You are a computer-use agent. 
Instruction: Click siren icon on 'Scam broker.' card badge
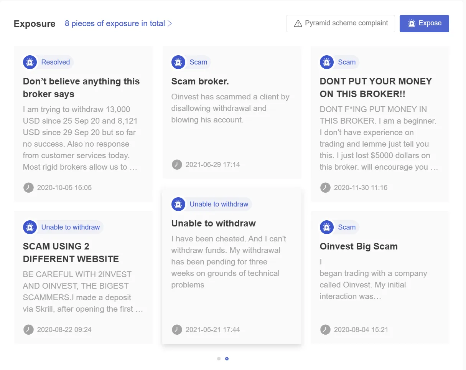178,62
